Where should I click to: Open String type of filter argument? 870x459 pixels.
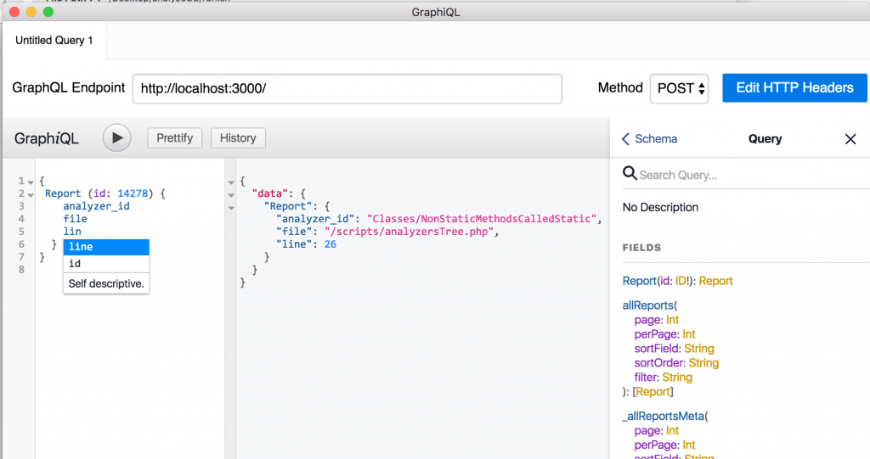[x=677, y=378]
